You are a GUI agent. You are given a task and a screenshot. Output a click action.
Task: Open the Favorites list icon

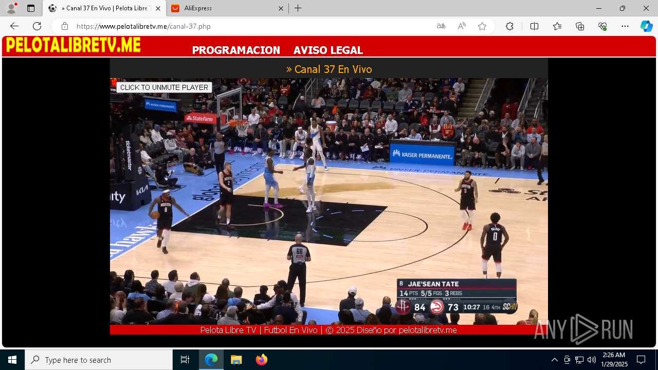click(x=557, y=26)
